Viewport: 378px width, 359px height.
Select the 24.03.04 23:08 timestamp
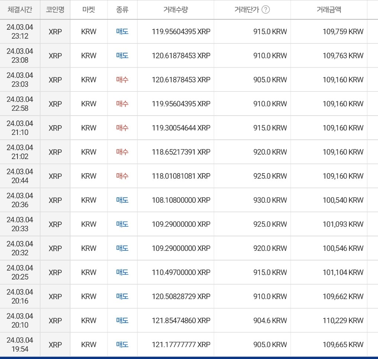(20, 55)
